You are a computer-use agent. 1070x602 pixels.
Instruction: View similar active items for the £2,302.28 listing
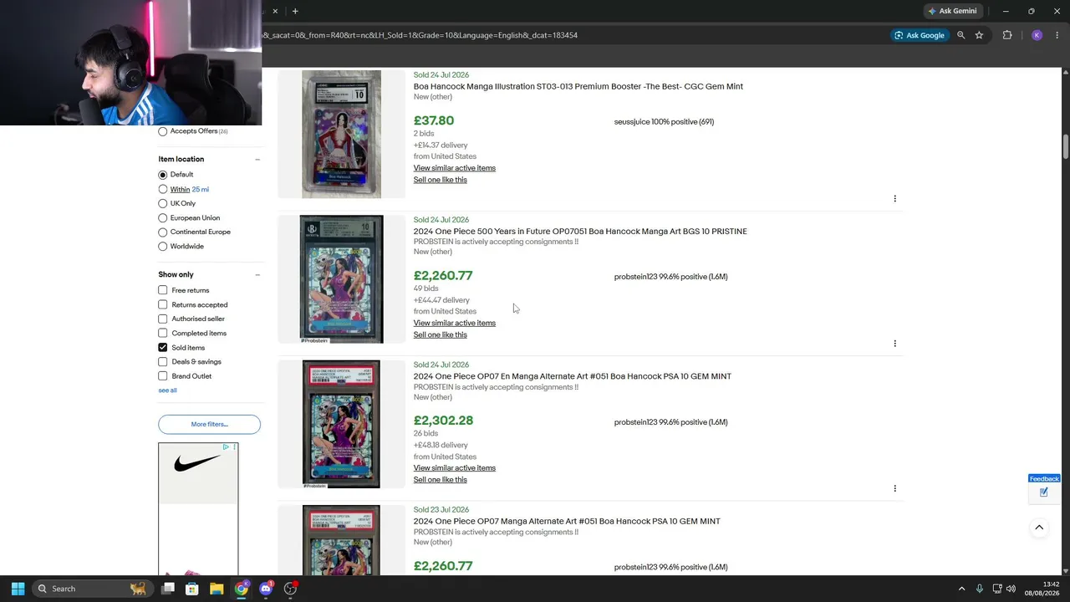click(x=454, y=468)
